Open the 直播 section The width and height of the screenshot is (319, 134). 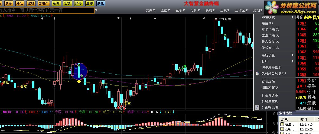[x=90, y=3]
